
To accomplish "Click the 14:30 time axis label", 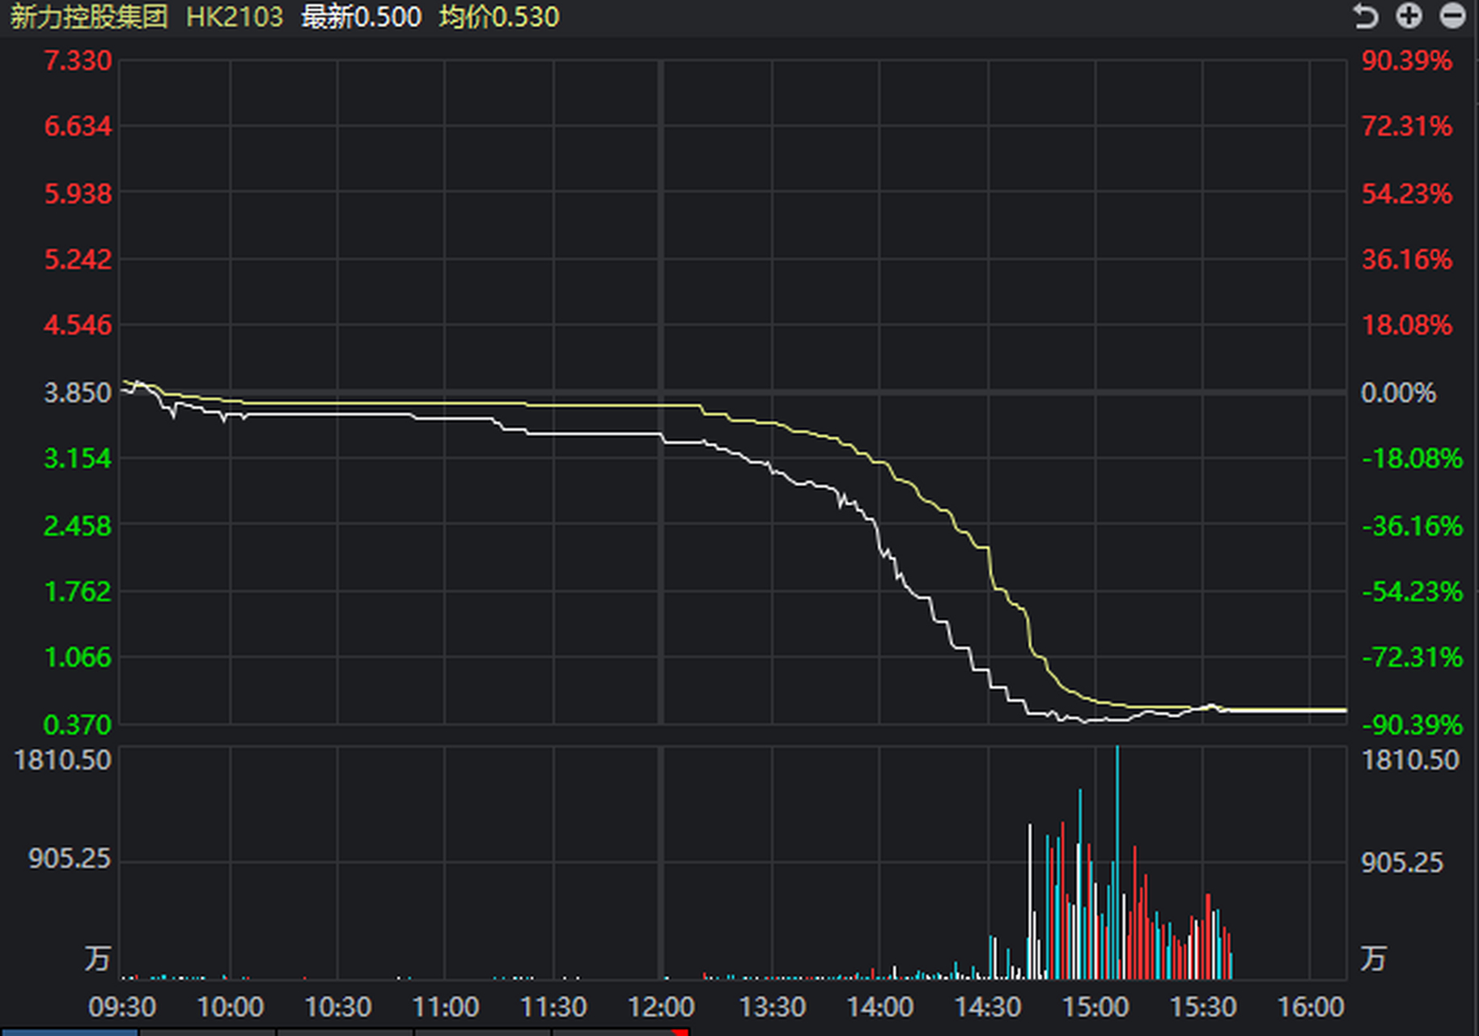I will pyautogui.click(x=988, y=1007).
